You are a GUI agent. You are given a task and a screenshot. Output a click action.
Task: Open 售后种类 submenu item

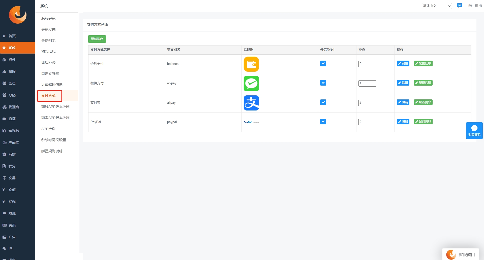coord(48,62)
